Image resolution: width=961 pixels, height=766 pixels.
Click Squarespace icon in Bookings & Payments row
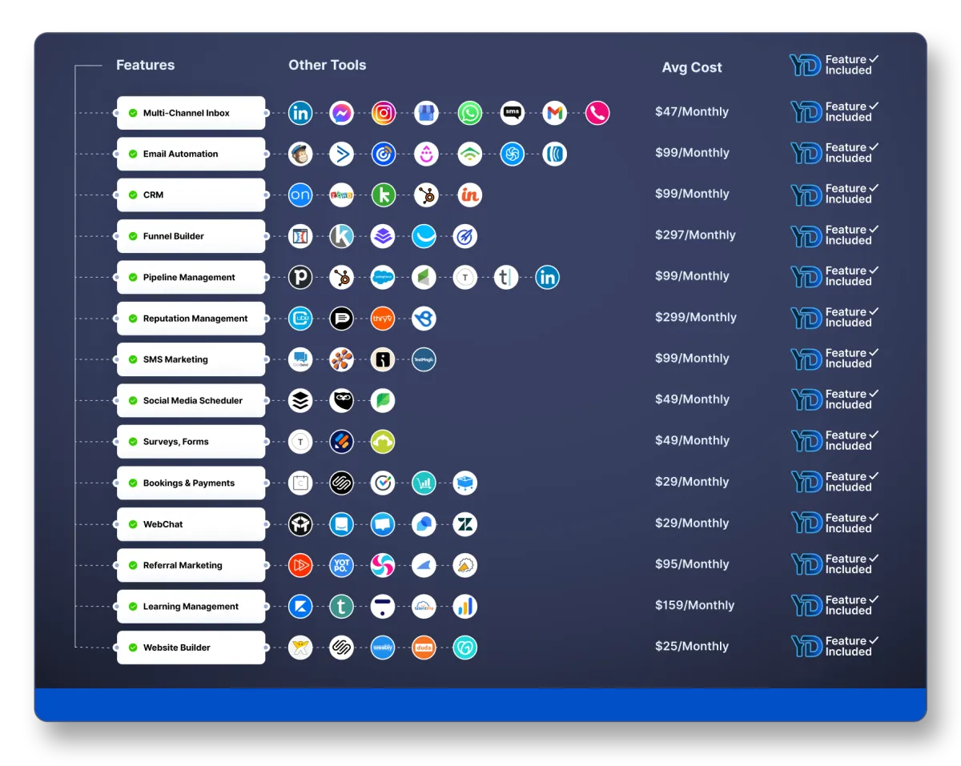point(342,483)
